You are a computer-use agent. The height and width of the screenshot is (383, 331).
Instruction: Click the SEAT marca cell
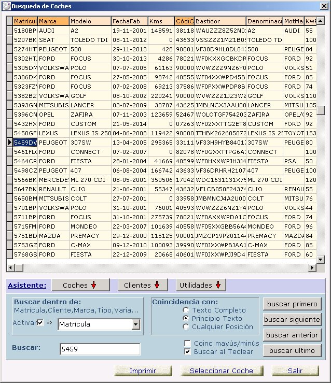(53, 40)
